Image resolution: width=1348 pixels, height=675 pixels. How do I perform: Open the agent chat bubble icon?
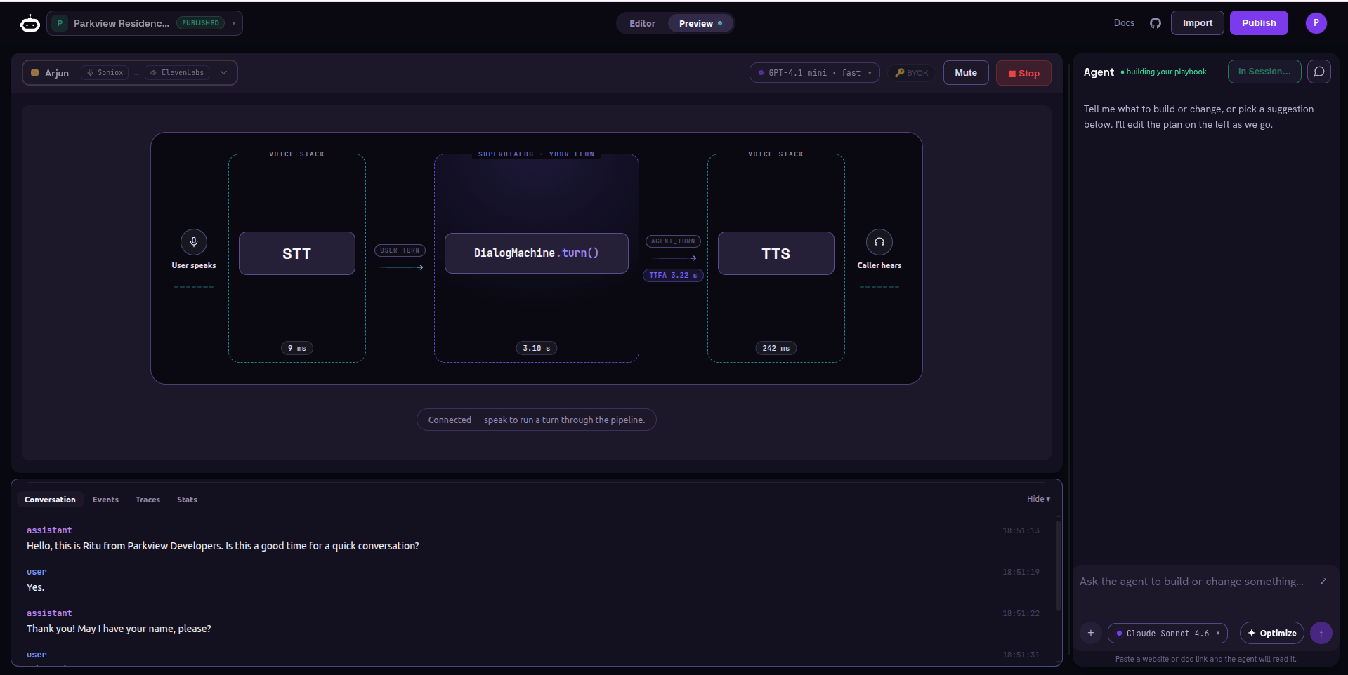click(x=1319, y=72)
